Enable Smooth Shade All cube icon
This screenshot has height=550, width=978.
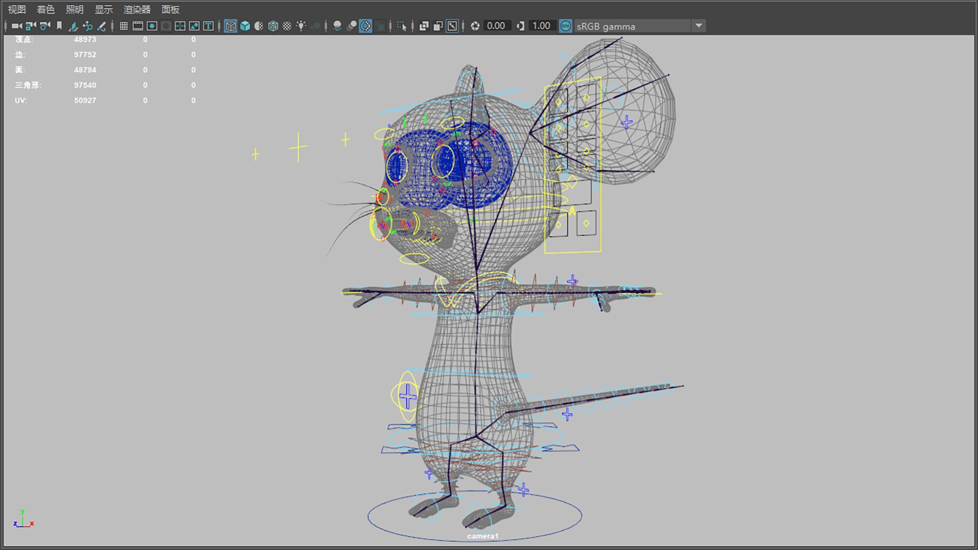245,26
